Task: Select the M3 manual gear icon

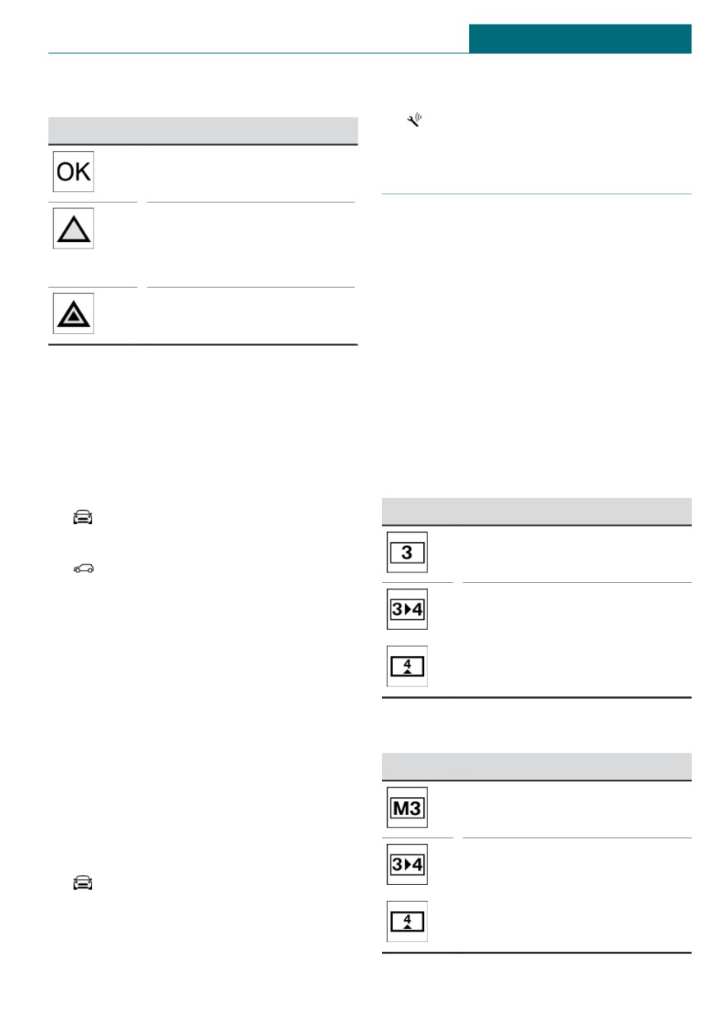Action: click(407, 808)
